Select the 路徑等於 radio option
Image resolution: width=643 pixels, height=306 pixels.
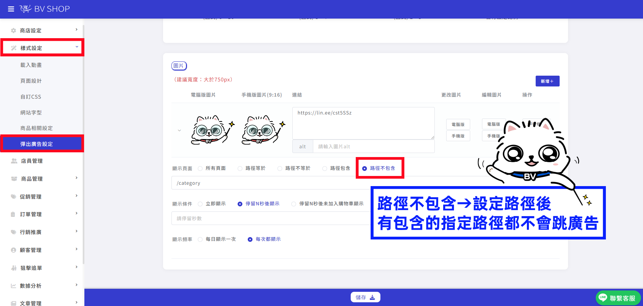[240, 169]
